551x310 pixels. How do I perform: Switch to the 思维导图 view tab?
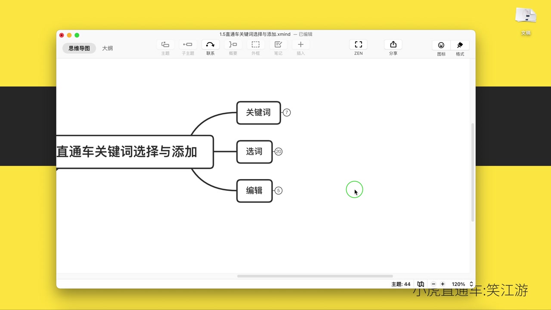point(79,48)
